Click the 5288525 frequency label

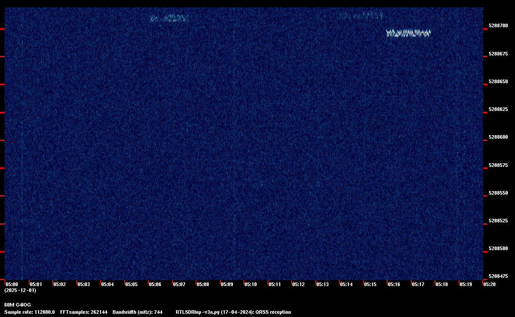(x=498, y=221)
